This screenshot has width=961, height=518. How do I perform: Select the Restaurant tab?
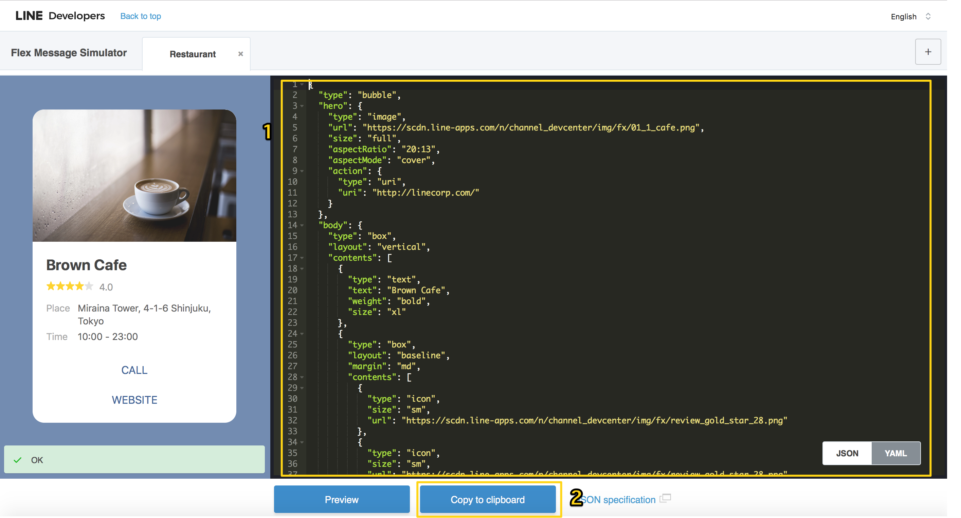coord(193,54)
